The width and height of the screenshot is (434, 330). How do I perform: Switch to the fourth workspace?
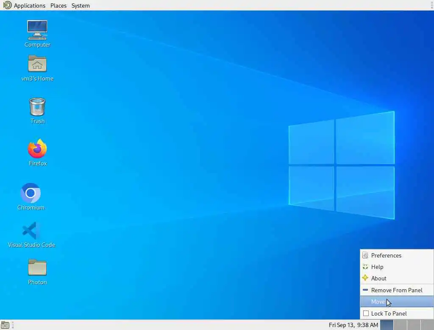click(427, 325)
